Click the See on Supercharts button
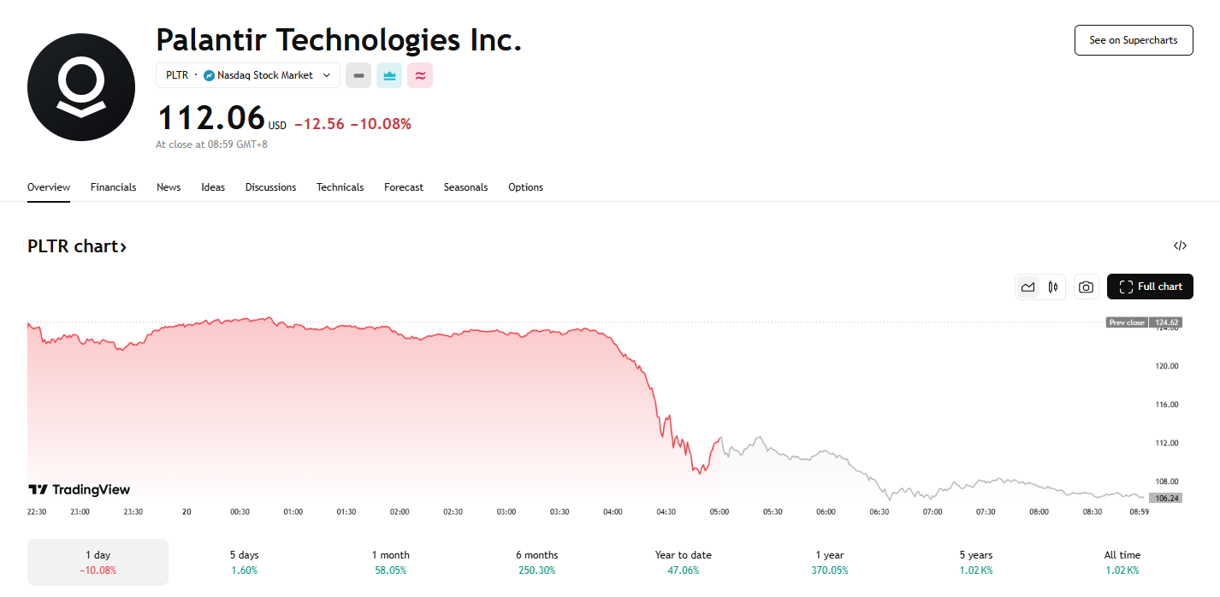The height and width of the screenshot is (597, 1220). [1133, 40]
